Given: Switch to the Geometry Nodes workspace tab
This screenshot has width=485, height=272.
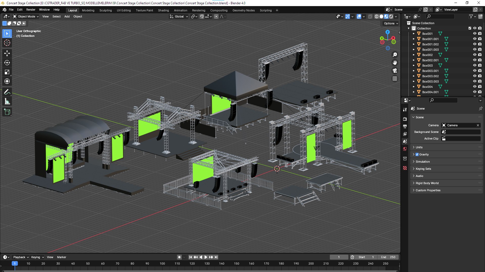Looking at the screenshot, I should [244, 10].
